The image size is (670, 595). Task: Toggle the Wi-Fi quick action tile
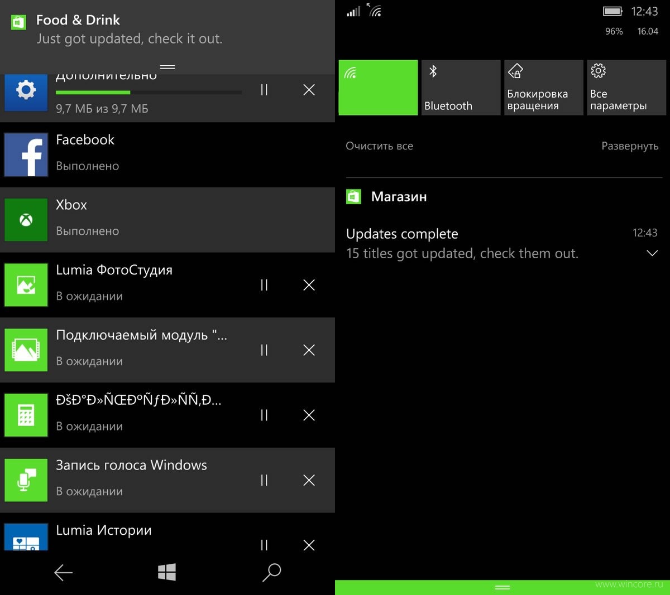(x=378, y=88)
